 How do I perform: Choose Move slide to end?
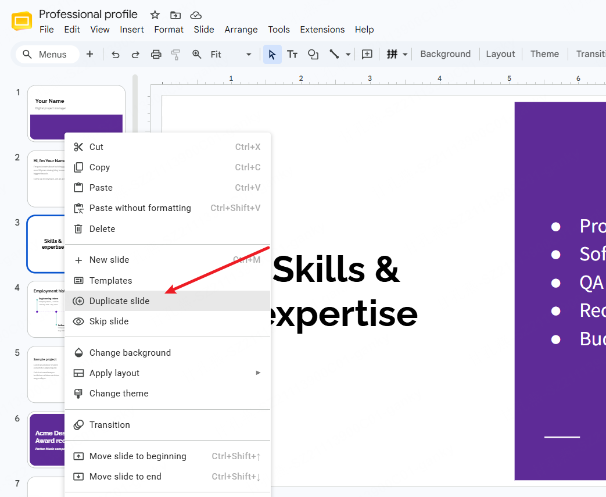168,477
